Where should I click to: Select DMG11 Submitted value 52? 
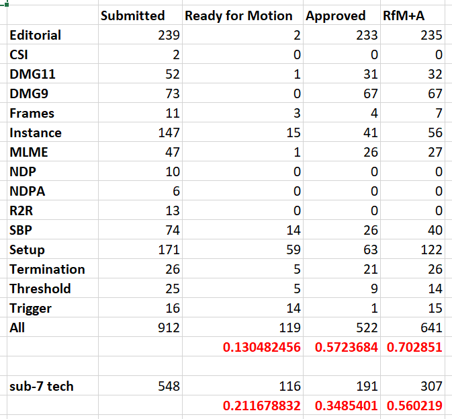[140, 73]
